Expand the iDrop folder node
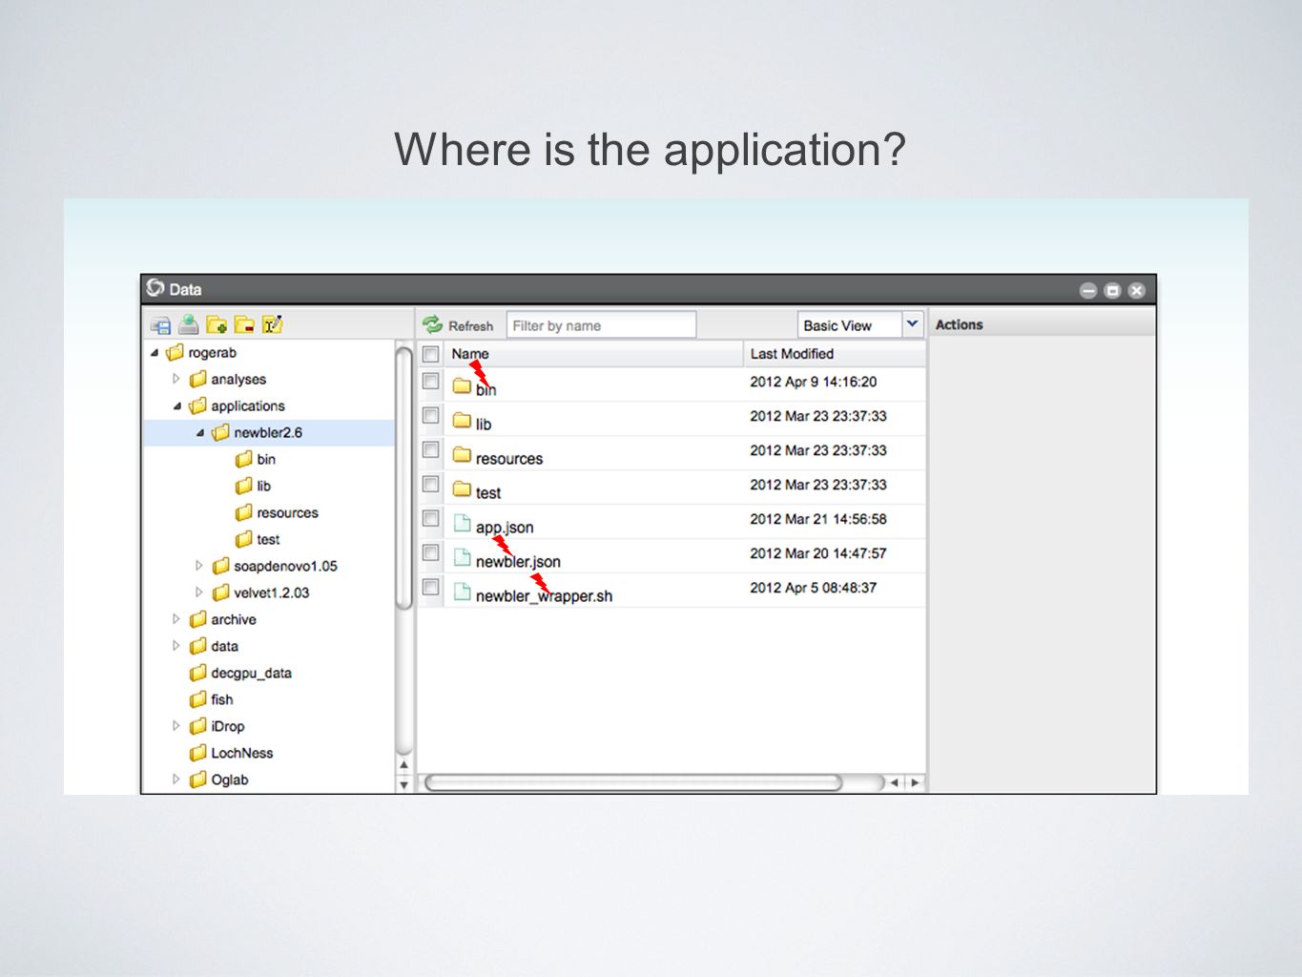 176,726
